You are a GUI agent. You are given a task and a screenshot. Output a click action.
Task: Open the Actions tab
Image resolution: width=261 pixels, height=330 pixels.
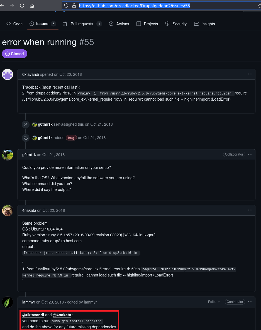tap(119, 24)
